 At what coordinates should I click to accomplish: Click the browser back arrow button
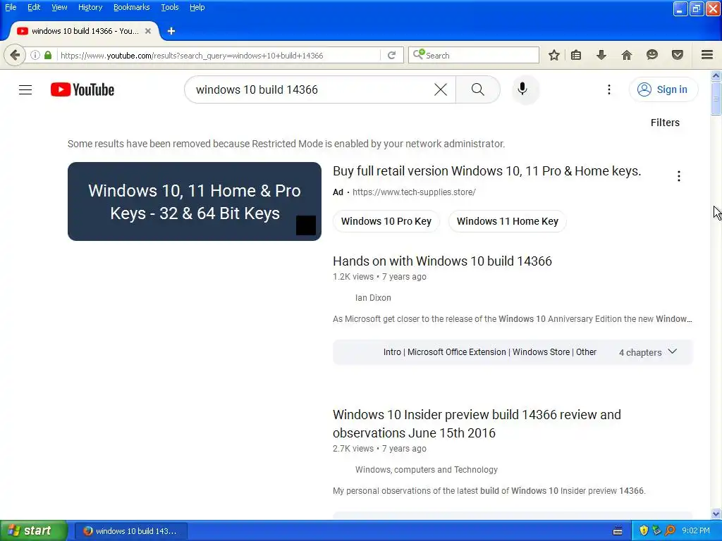pyautogui.click(x=15, y=55)
